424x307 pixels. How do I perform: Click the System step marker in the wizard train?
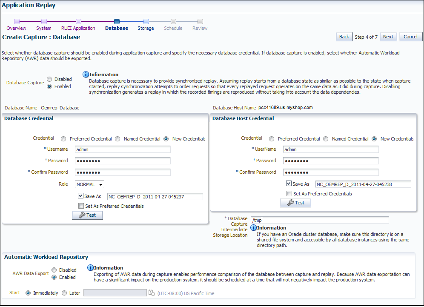[44, 21]
